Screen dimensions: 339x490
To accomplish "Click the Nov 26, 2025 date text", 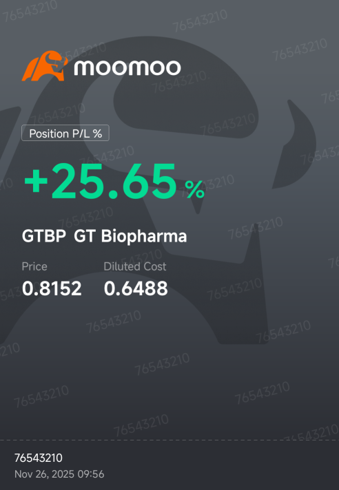I will (44, 474).
